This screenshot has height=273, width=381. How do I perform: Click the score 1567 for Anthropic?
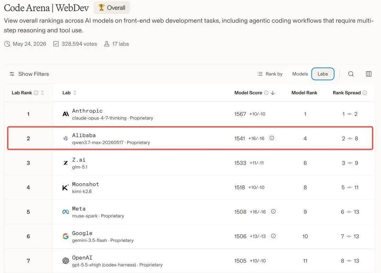(240, 114)
